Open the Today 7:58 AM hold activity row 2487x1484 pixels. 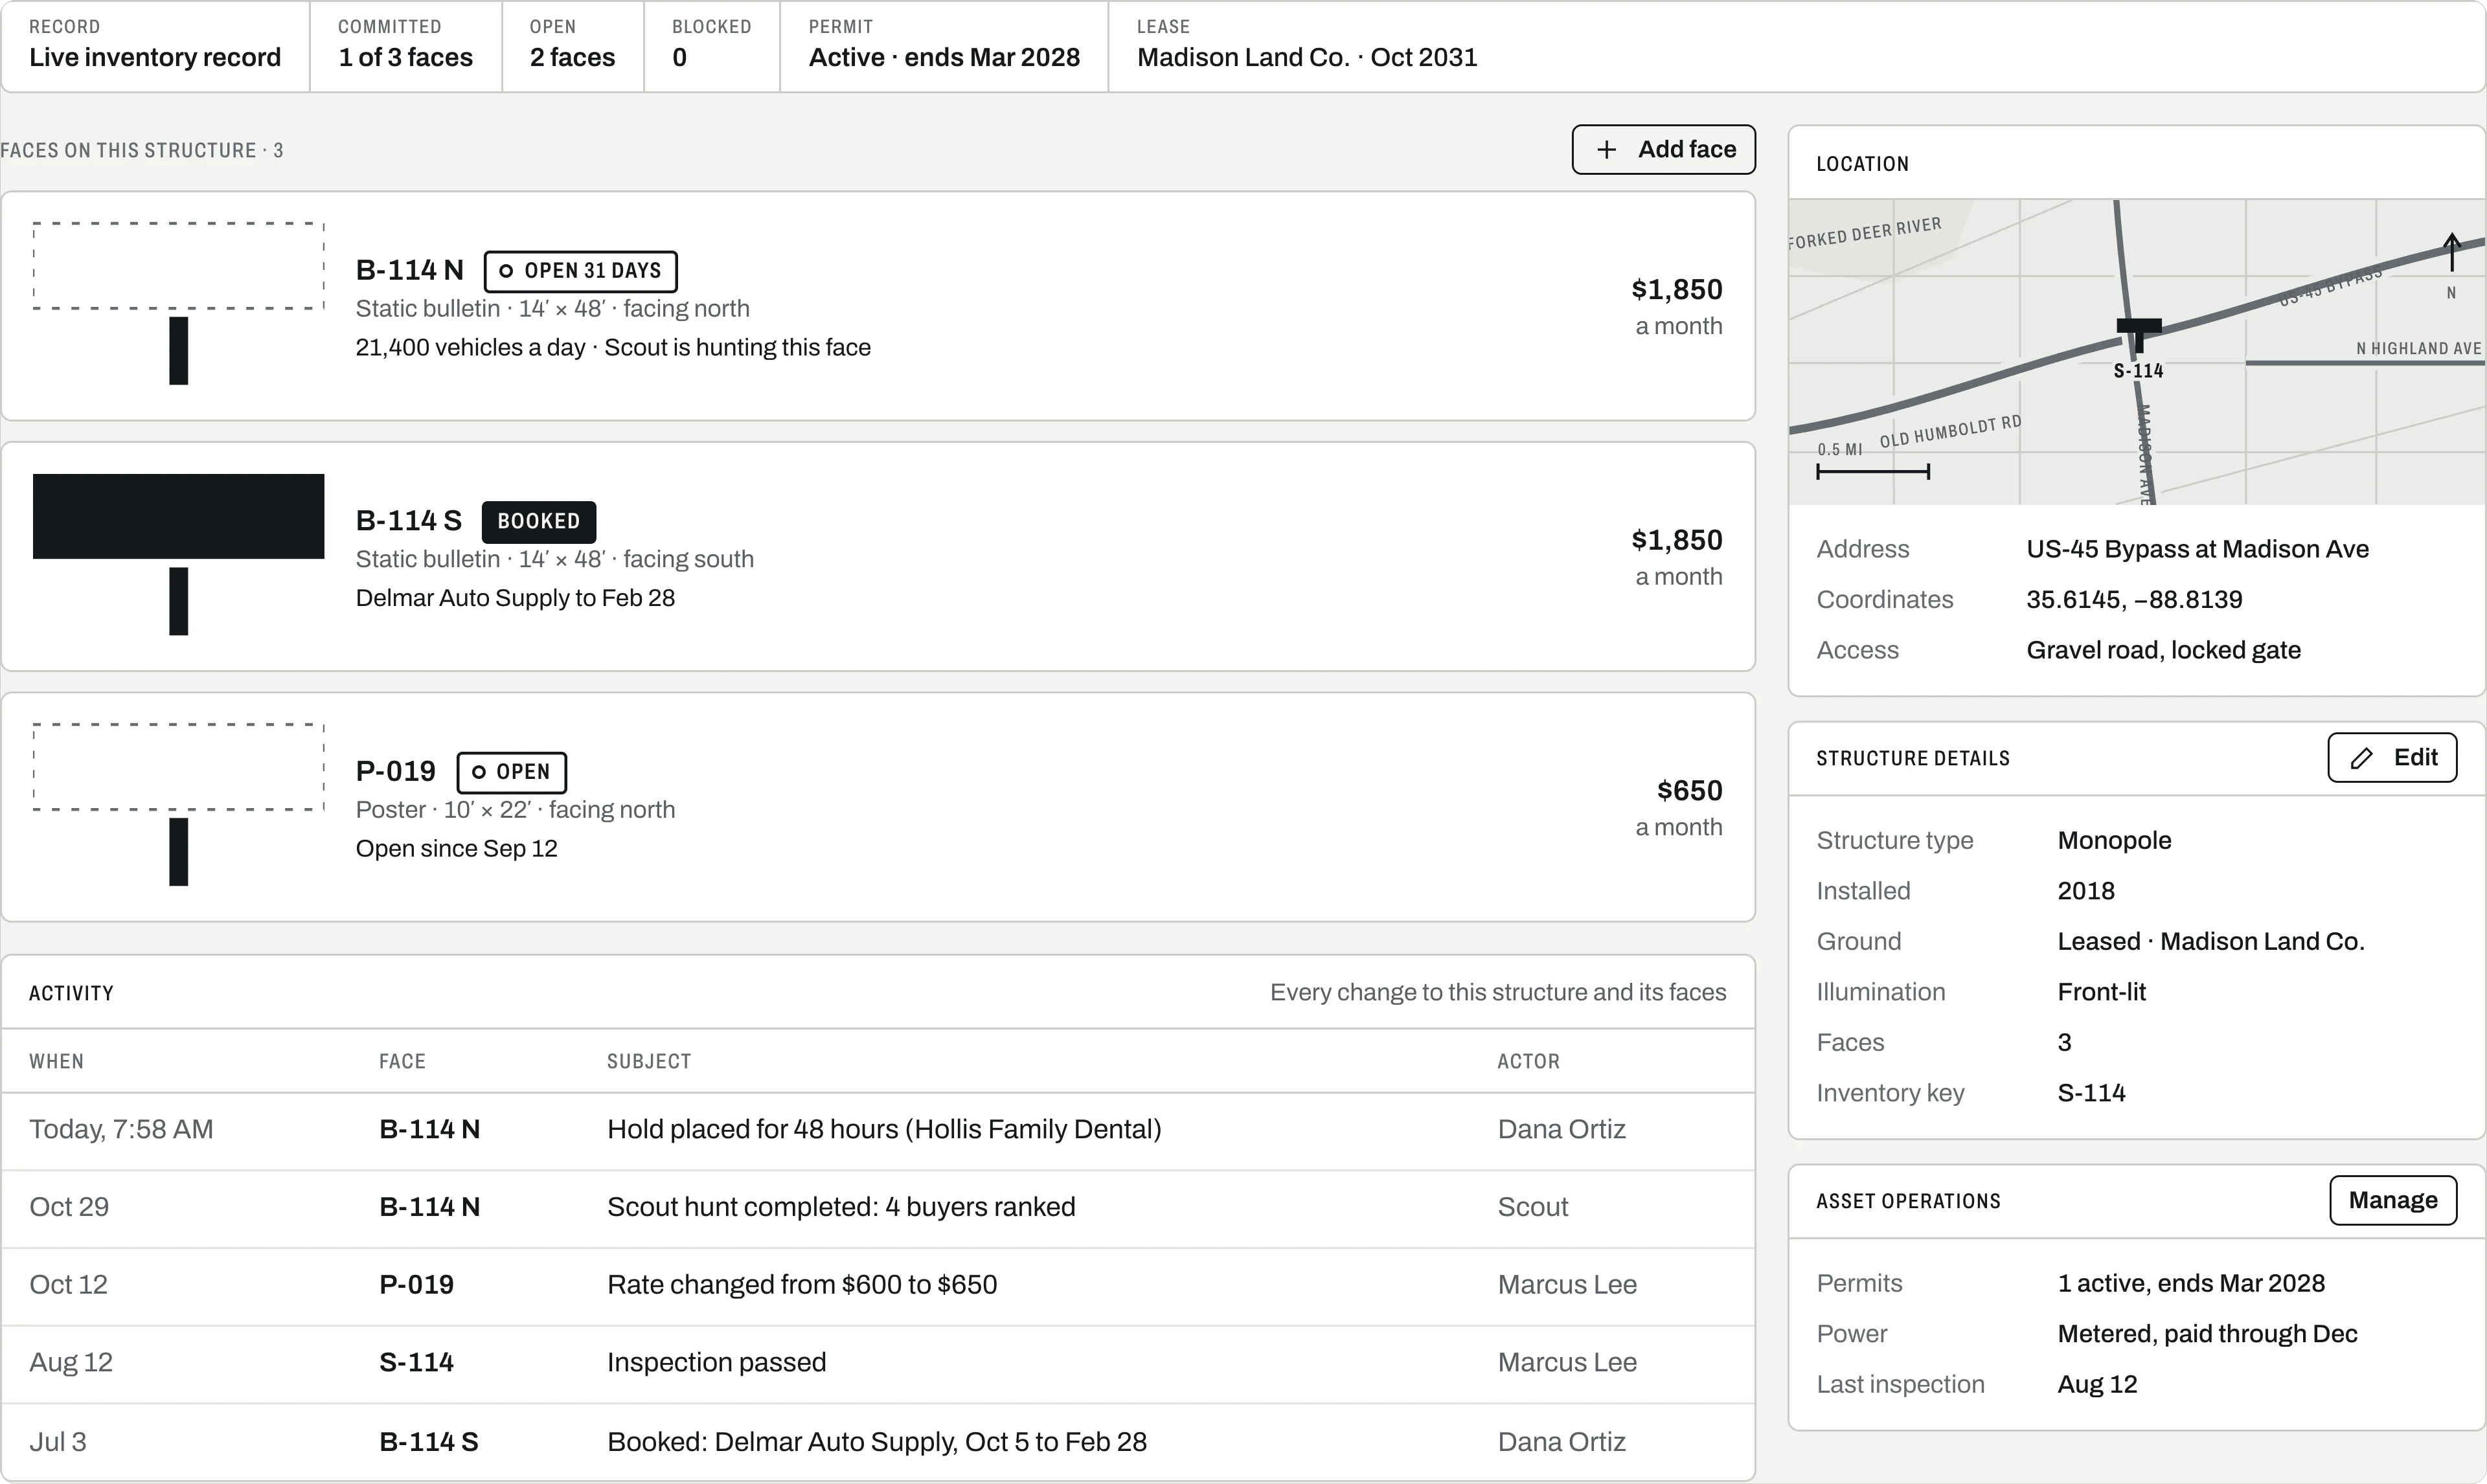point(878,1130)
